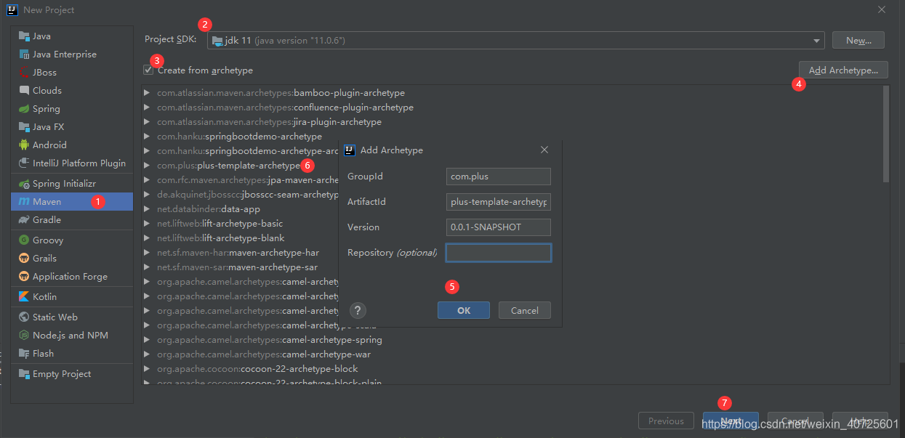905x438 pixels.
Task: Click the Previous button
Action: [667, 421]
